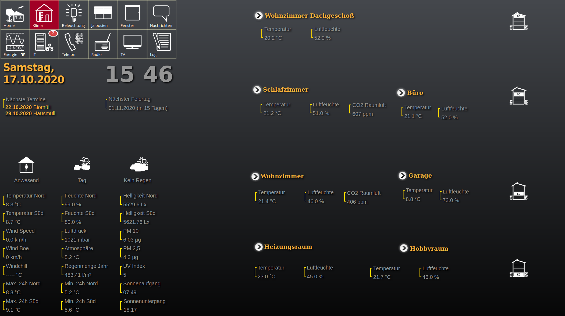565x316 pixels.
Task: Click the Anwesend presence status icon
Action: tap(26, 165)
